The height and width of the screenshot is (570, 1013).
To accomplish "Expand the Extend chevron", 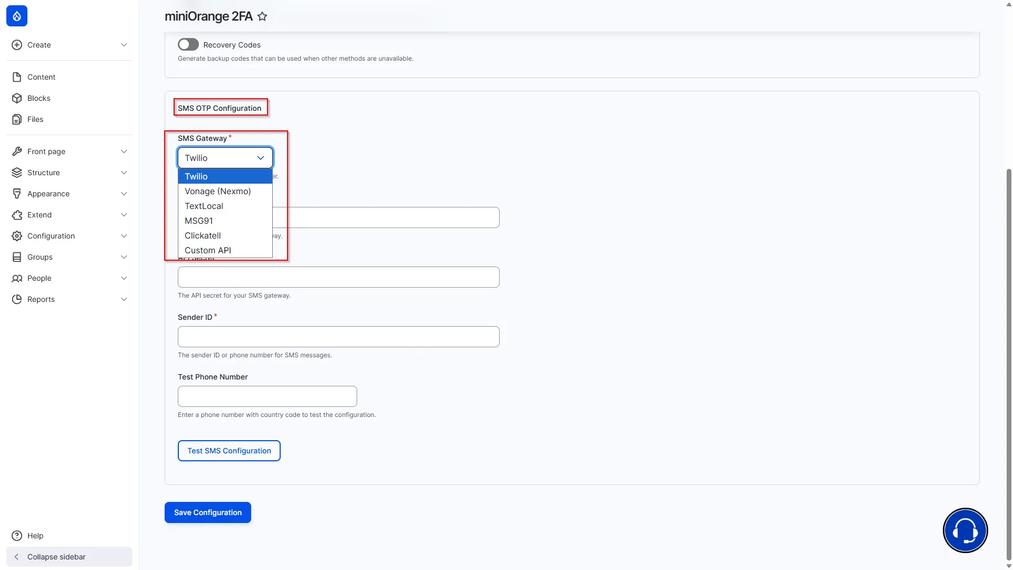I will pyautogui.click(x=124, y=215).
